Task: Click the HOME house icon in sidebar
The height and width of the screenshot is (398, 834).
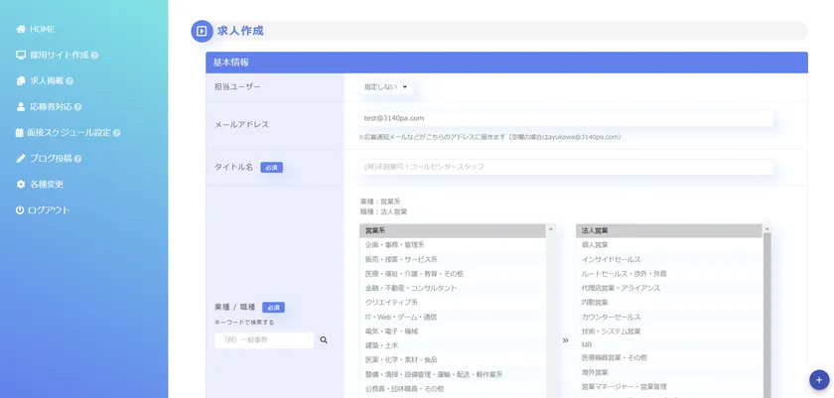Action: tap(21, 29)
